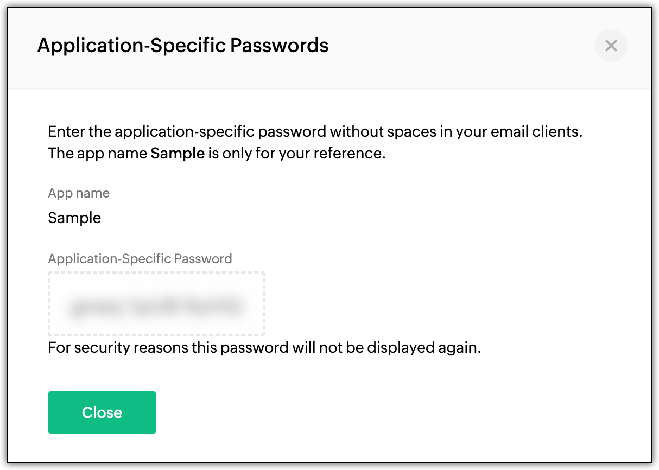The height and width of the screenshot is (470, 659).
Task: Click the bold "Sample" word in the instructions
Action: pyautogui.click(x=178, y=154)
